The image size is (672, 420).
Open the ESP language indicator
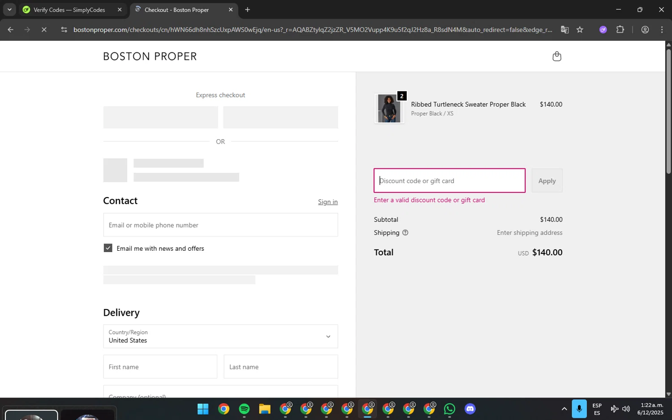click(597, 409)
